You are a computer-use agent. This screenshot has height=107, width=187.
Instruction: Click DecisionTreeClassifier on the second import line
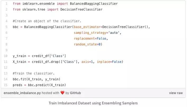[81, 10]
